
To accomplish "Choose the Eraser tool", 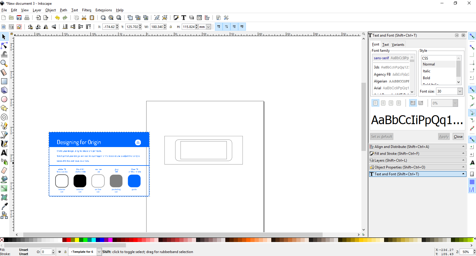I will [4, 171].
